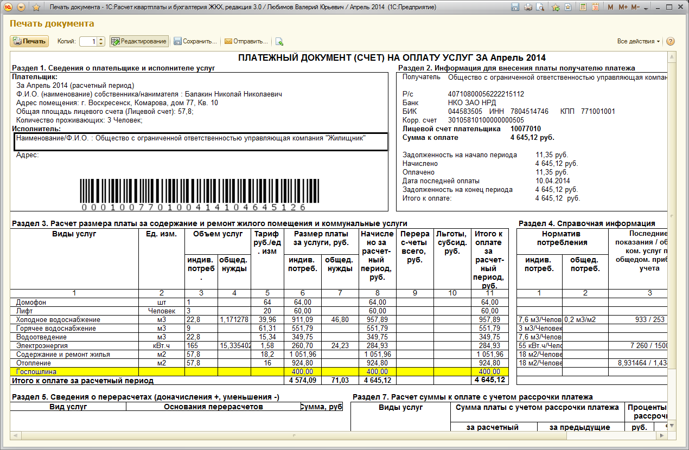Image resolution: width=689 pixels, height=450 pixels.
Task: Click into the Копий number field
Action: (88, 41)
